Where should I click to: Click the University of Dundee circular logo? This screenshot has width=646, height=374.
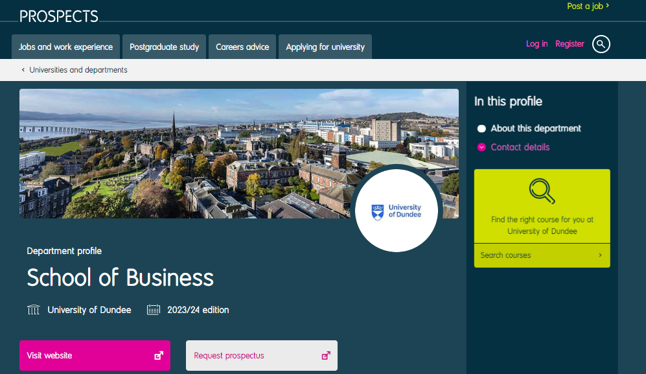click(397, 211)
